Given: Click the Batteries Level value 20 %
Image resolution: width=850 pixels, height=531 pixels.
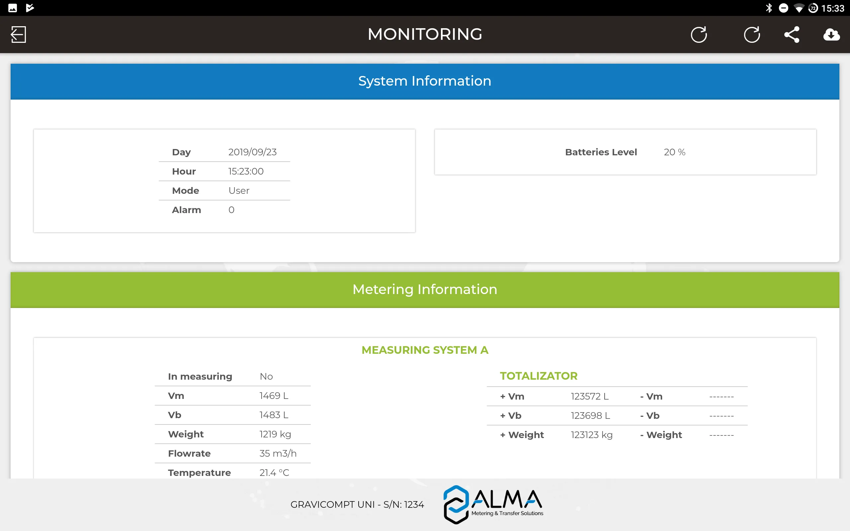Looking at the screenshot, I should pos(675,152).
